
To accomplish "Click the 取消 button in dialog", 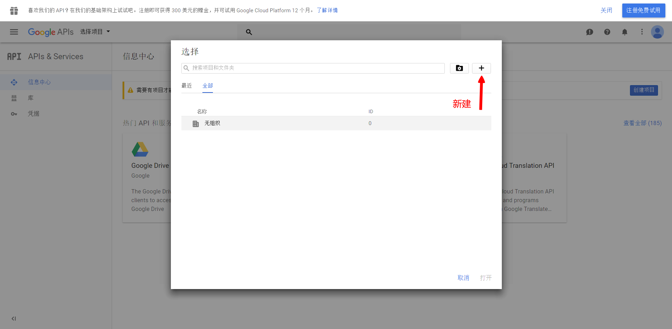I will (463, 277).
